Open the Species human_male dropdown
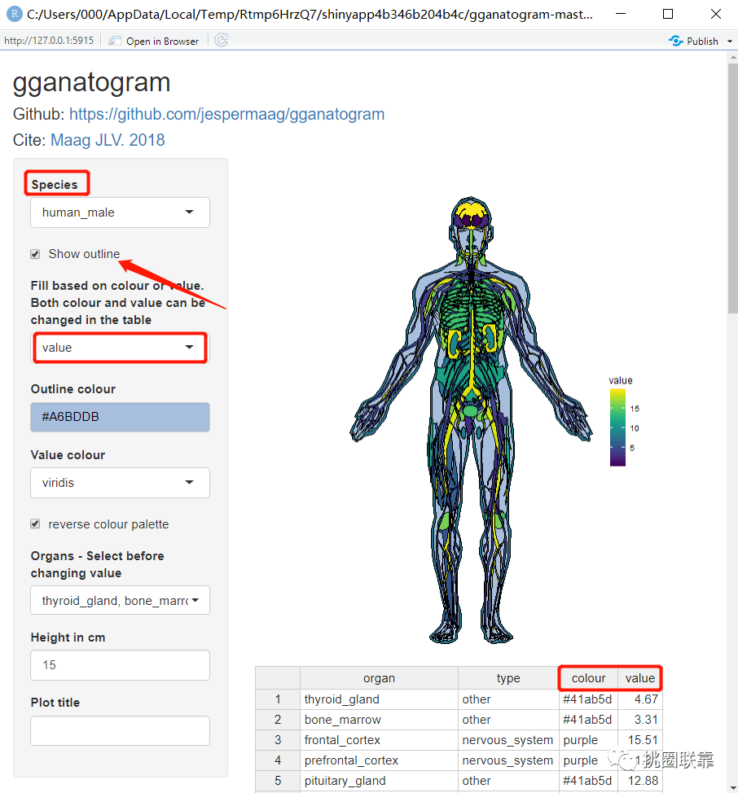This screenshot has height=793, width=738. 120,212
